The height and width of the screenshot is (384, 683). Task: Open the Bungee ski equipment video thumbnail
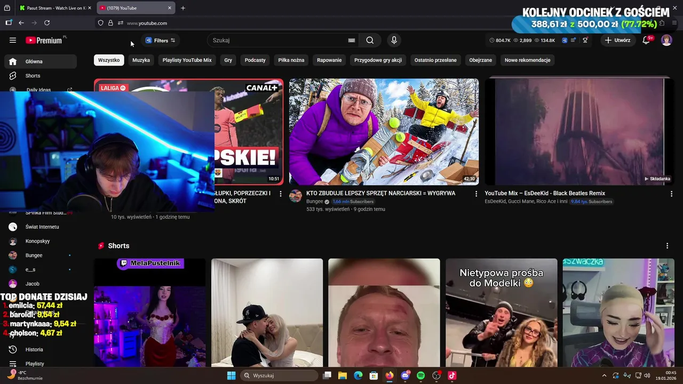point(384,132)
